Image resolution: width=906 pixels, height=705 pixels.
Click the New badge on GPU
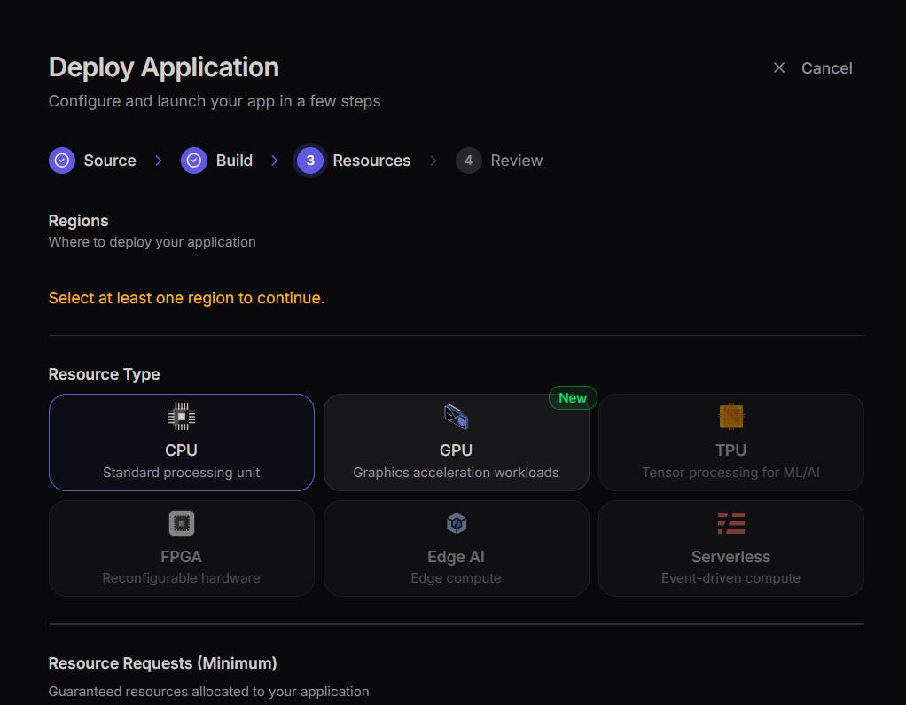pos(573,397)
